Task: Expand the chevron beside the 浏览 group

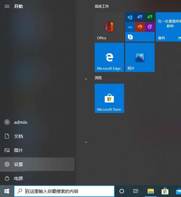Action: point(86,79)
